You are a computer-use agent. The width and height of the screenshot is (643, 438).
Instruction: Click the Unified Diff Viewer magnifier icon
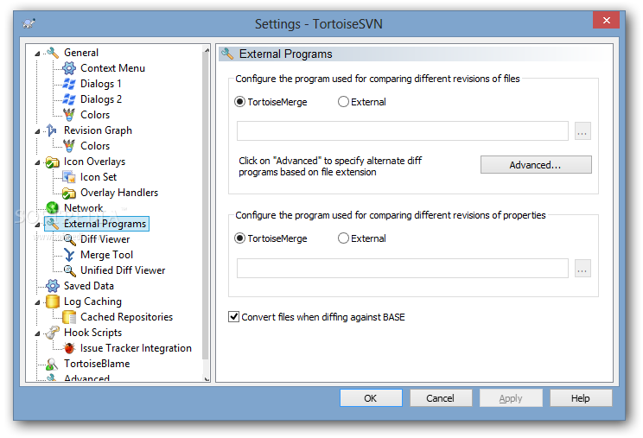click(x=69, y=270)
